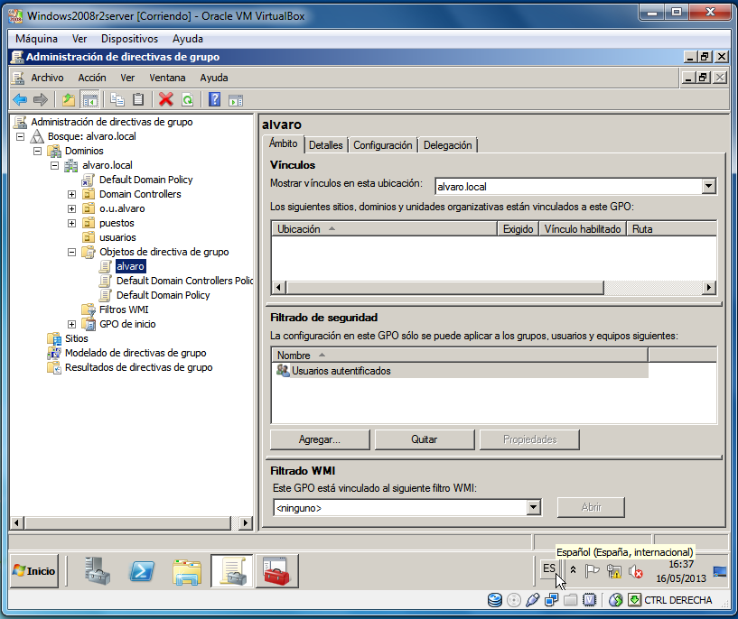Click the Up one level folder icon

[68, 99]
